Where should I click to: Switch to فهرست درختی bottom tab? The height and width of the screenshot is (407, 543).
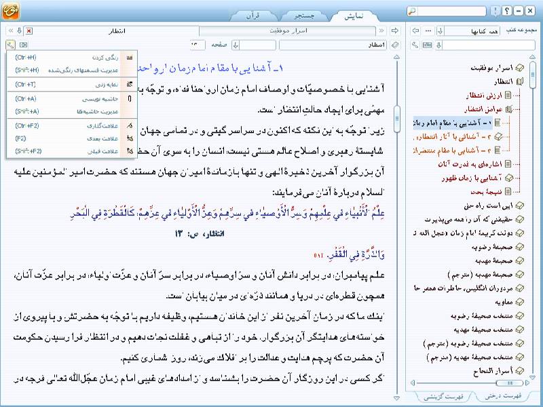[502, 395]
